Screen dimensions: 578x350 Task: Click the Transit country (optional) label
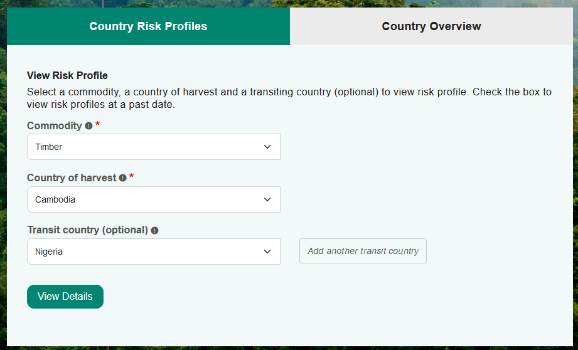[x=87, y=230]
